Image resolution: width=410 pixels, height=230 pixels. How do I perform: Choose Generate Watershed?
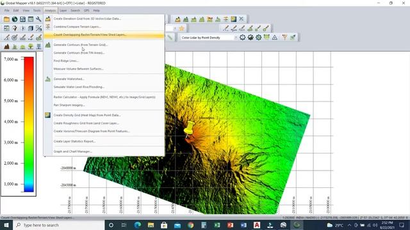(x=104, y=79)
